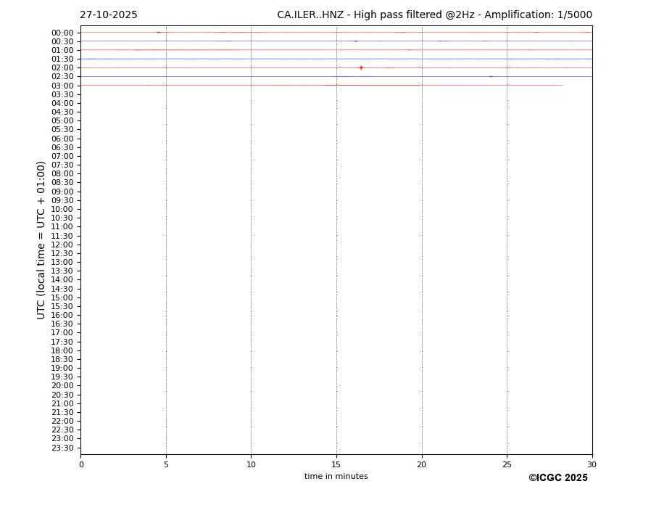Click the blue blip on the 00:30 trace

coord(355,41)
